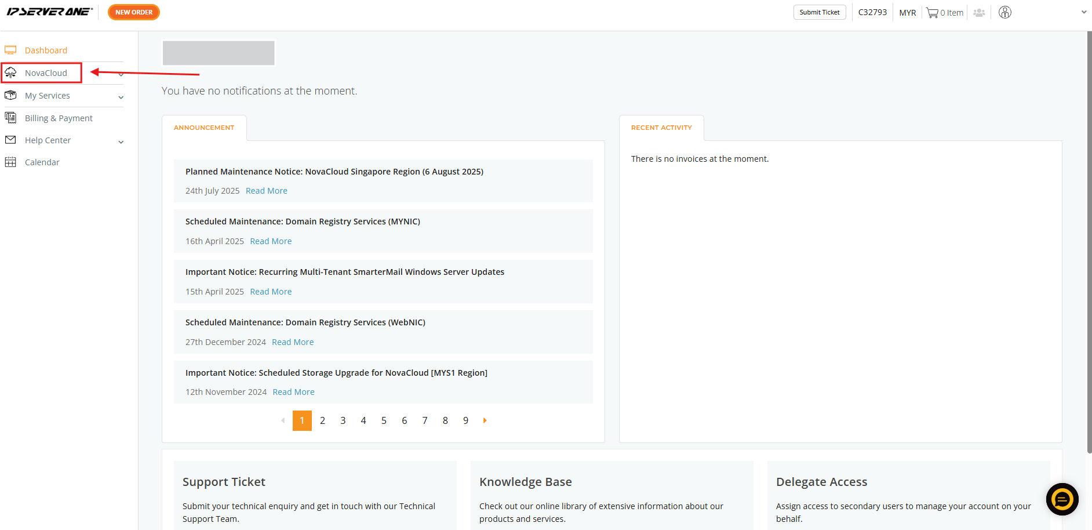The image size is (1092, 530).
Task: Click the Dashboard monitor icon
Action: click(x=10, y=50)
